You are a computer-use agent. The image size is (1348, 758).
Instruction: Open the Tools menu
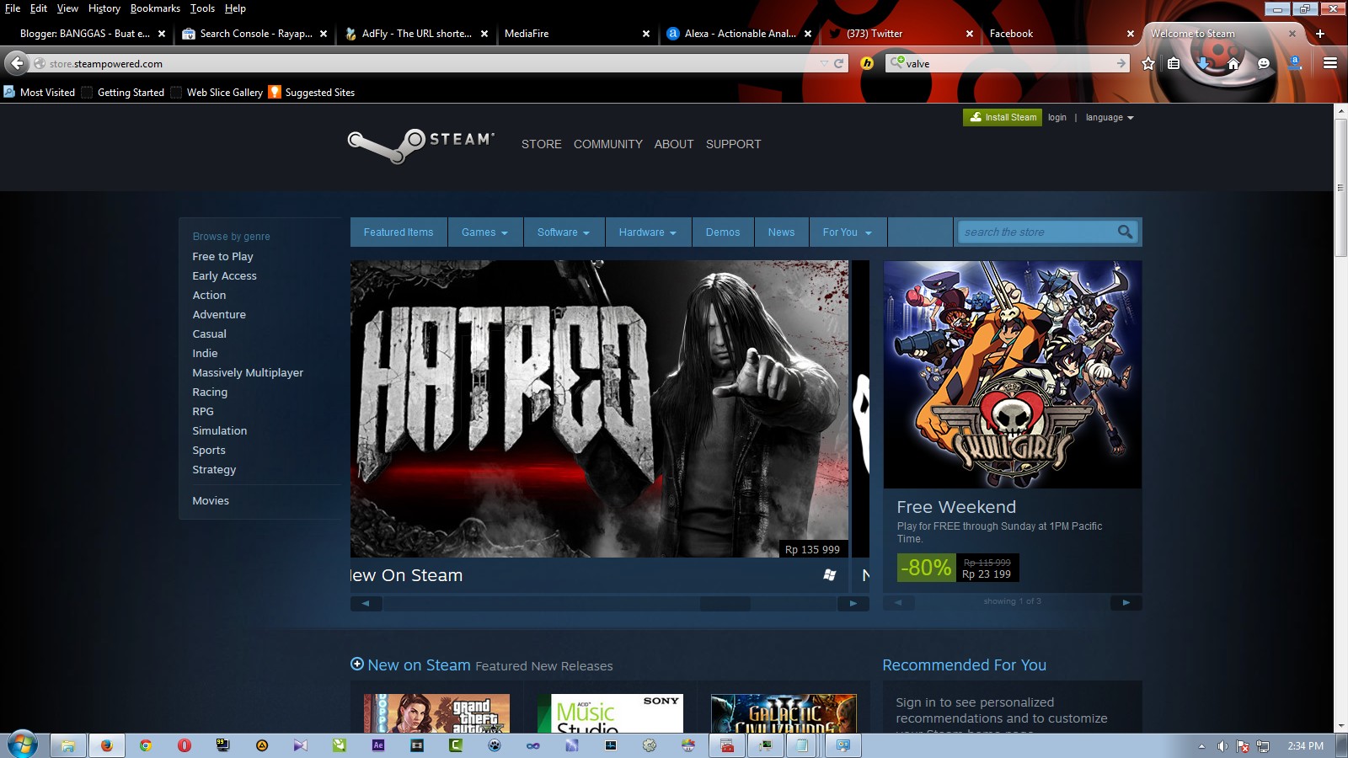tap(202, 8)
